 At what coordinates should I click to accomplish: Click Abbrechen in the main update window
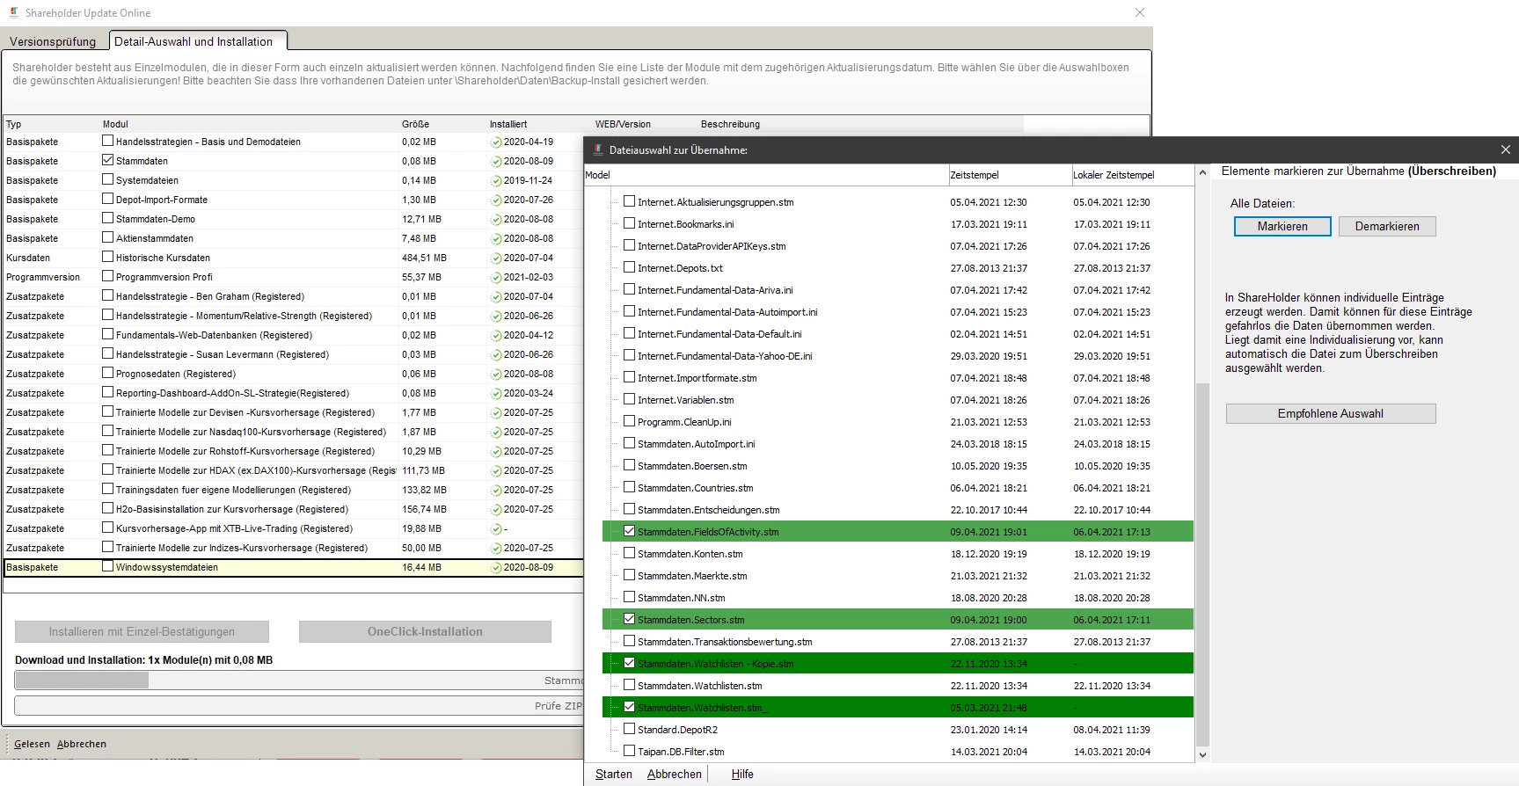[82, 744]
